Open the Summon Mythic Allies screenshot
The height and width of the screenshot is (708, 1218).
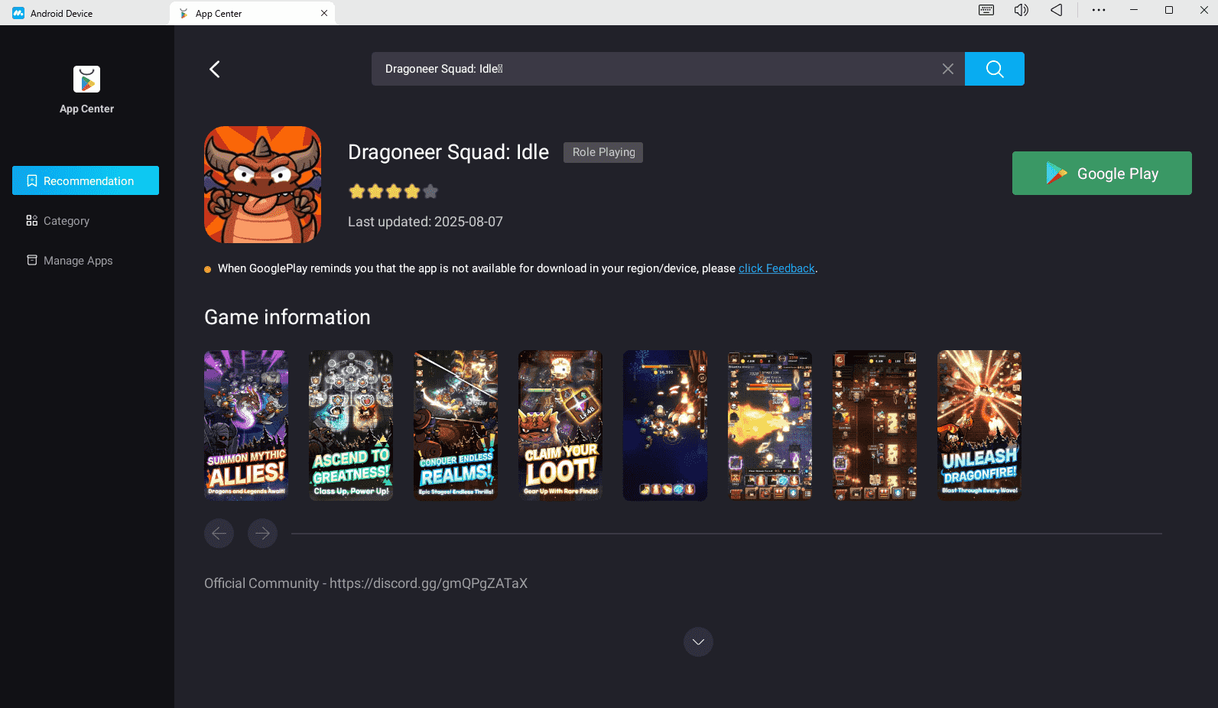coord(246,425)
